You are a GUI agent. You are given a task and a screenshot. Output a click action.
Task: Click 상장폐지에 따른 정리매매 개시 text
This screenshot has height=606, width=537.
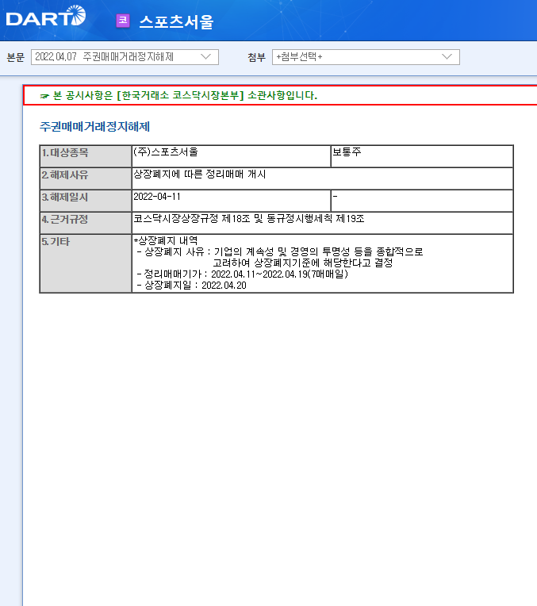[x=199, y=175]
